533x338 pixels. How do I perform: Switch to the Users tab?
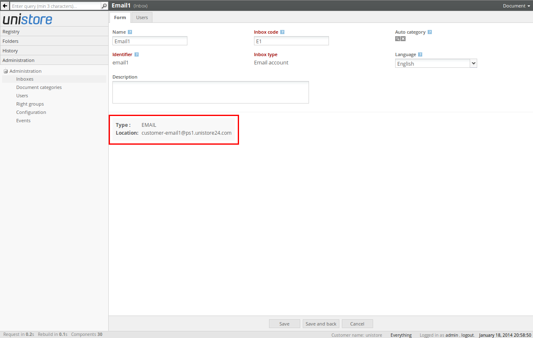click(142, 17)
